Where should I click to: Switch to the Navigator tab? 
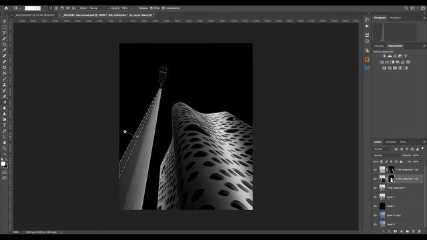click(x=395, y=18)
